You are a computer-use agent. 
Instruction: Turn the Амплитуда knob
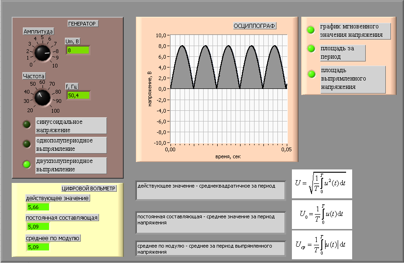[43, 53]
